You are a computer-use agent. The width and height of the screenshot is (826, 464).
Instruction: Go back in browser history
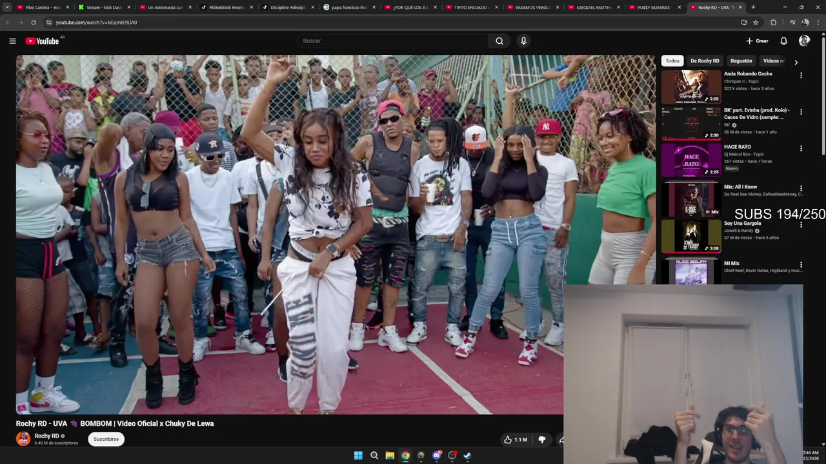(8, 22)
